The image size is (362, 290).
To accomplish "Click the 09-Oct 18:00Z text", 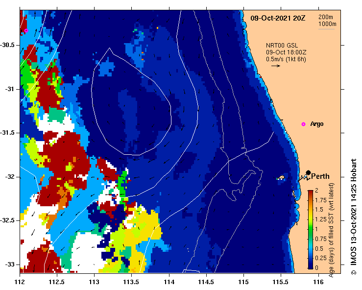I will point(286,52).
